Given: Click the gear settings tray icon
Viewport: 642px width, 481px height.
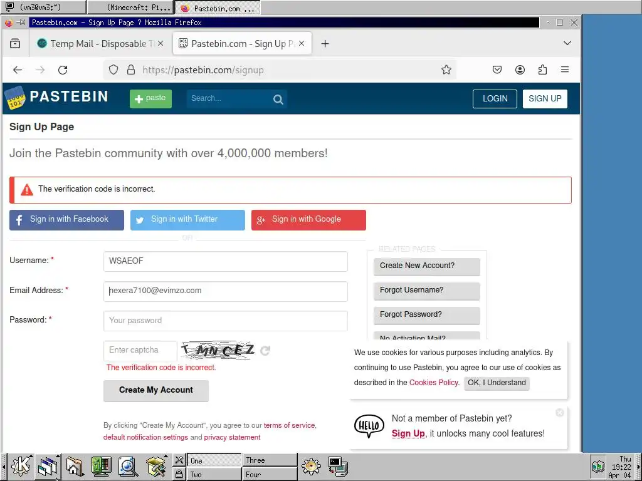Looking at the screenshot, I should tap(311, 467).
